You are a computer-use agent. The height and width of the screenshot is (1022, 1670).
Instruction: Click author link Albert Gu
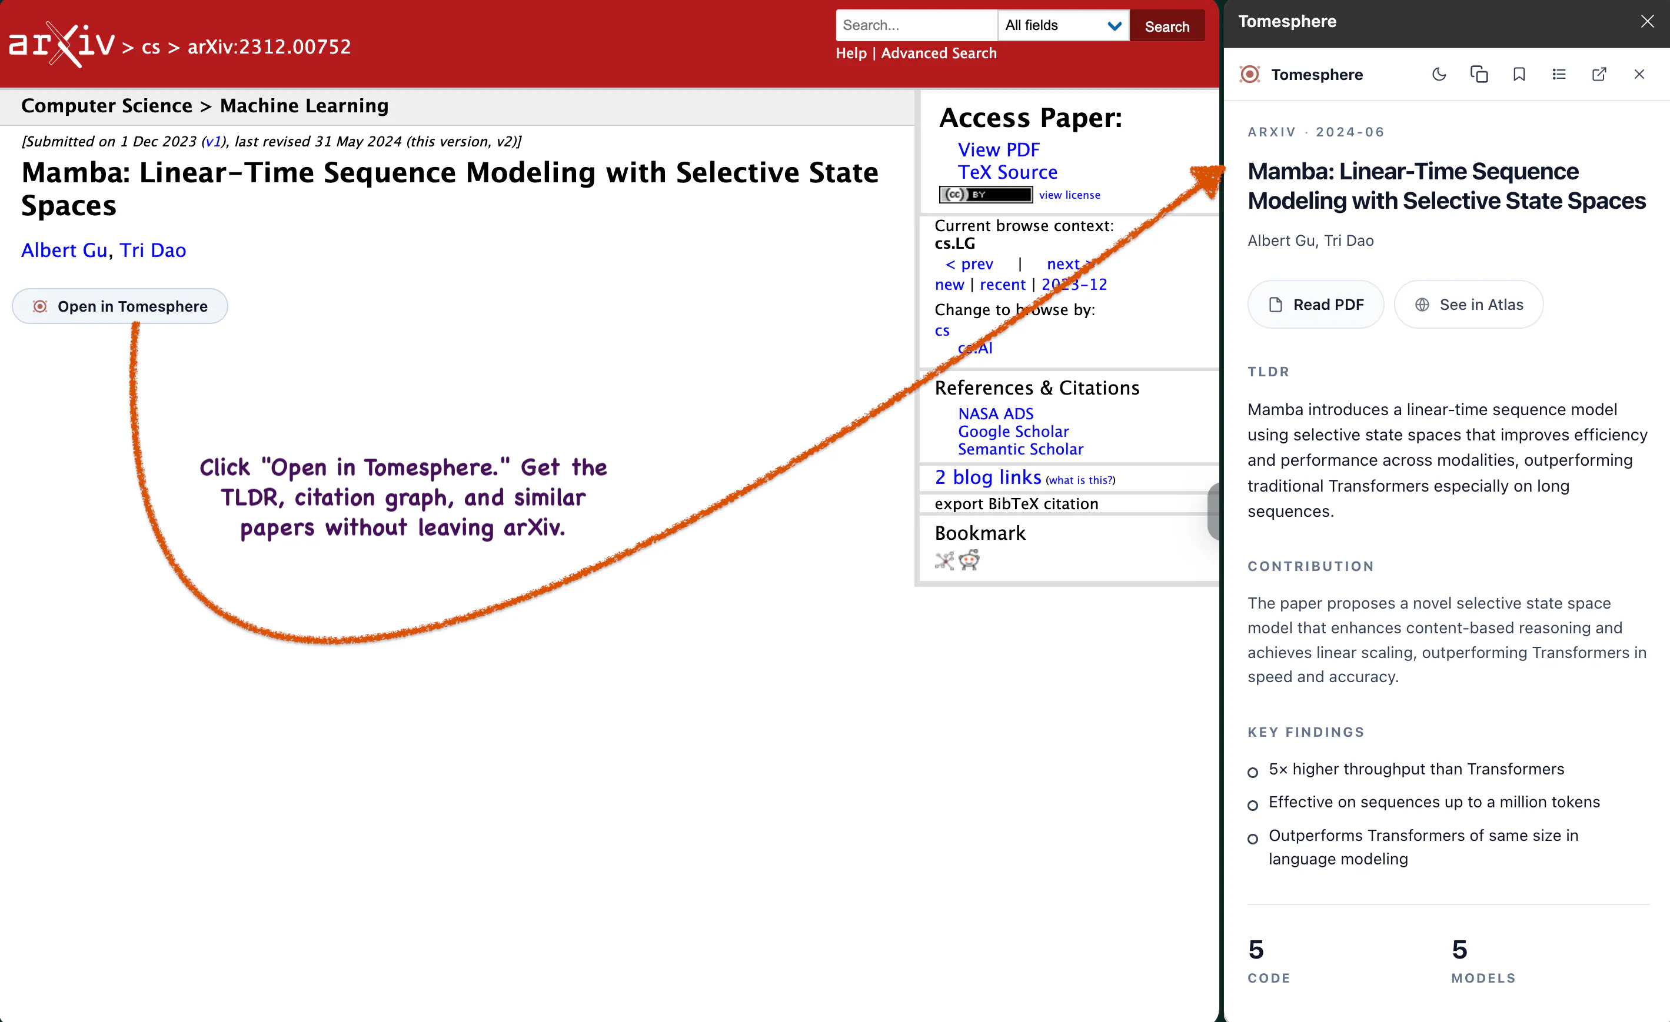point(64,250)
